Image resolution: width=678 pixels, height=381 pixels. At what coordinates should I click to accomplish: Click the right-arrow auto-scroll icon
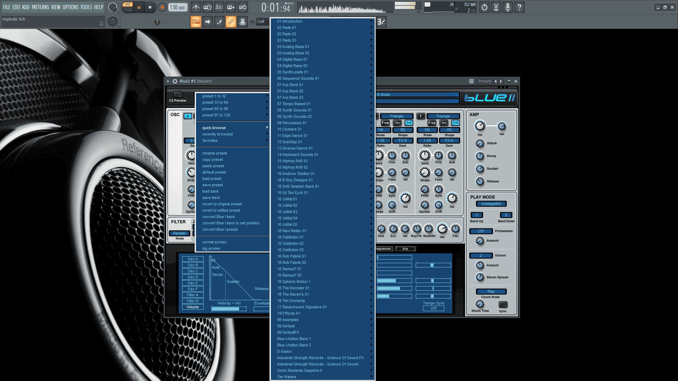208,22
